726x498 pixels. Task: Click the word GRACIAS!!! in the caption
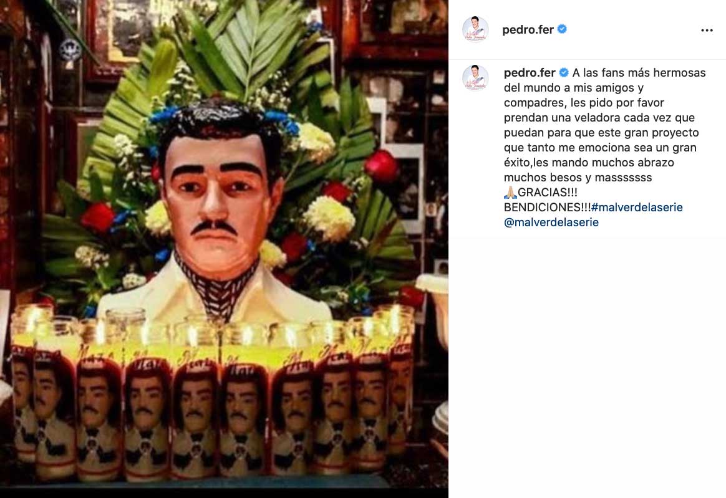pyautogui.click(x=547, y=192)
